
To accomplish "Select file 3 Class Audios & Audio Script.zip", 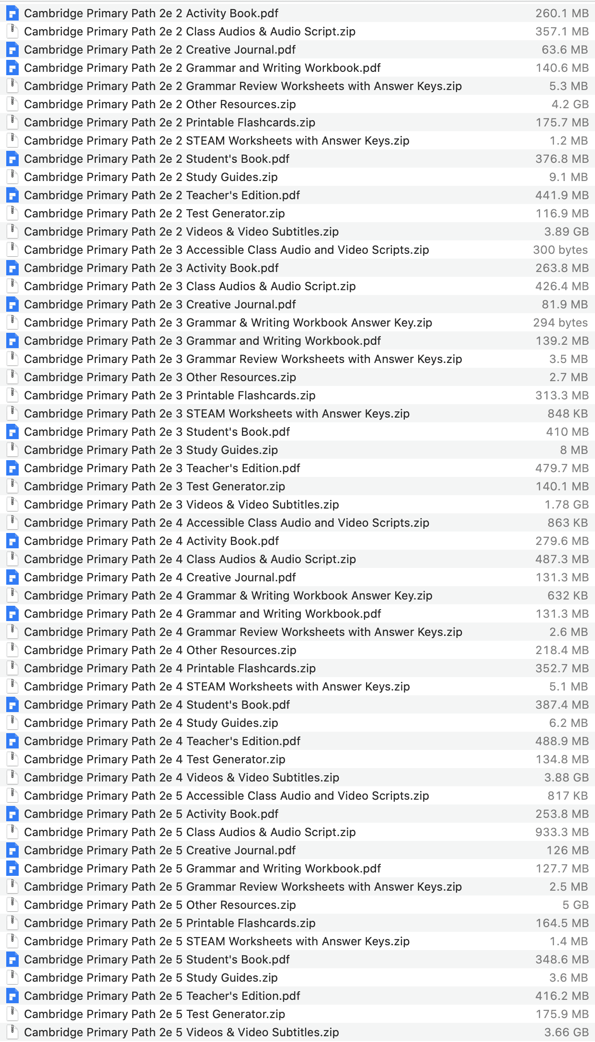I will pyautogui.click(x=297, y=286).
